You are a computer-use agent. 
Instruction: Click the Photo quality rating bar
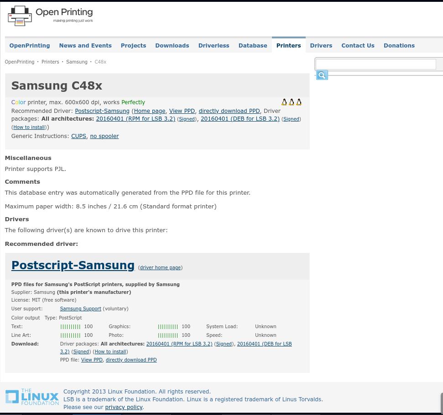coord(168,335)
